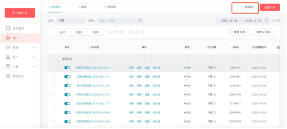Viewport: 287px width, 129px height.
Task: Click the toolbox icon beside 工具
Action: tap(8, 66)
